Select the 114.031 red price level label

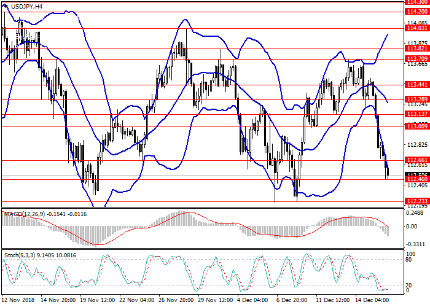click(x=416, y=28)
